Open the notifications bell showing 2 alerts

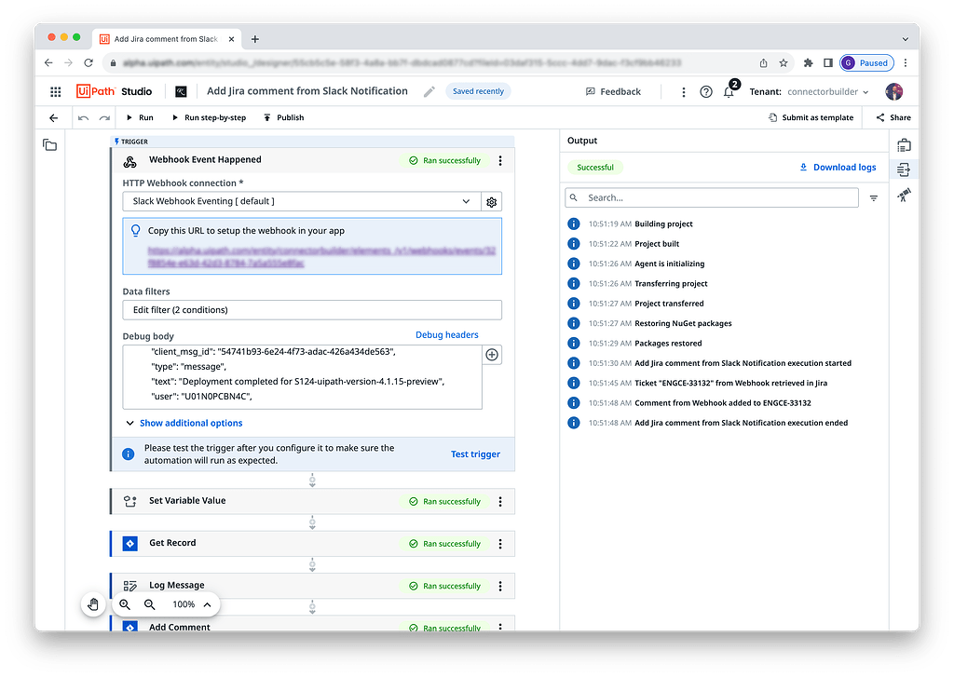click(729, 91)
